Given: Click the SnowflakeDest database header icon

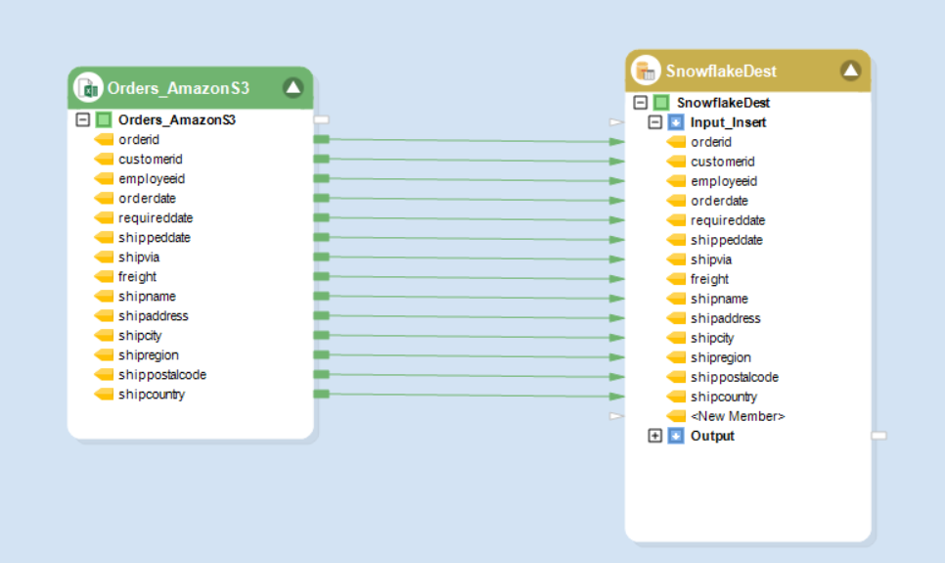Looking at the screenshot, I should [646, 70].
